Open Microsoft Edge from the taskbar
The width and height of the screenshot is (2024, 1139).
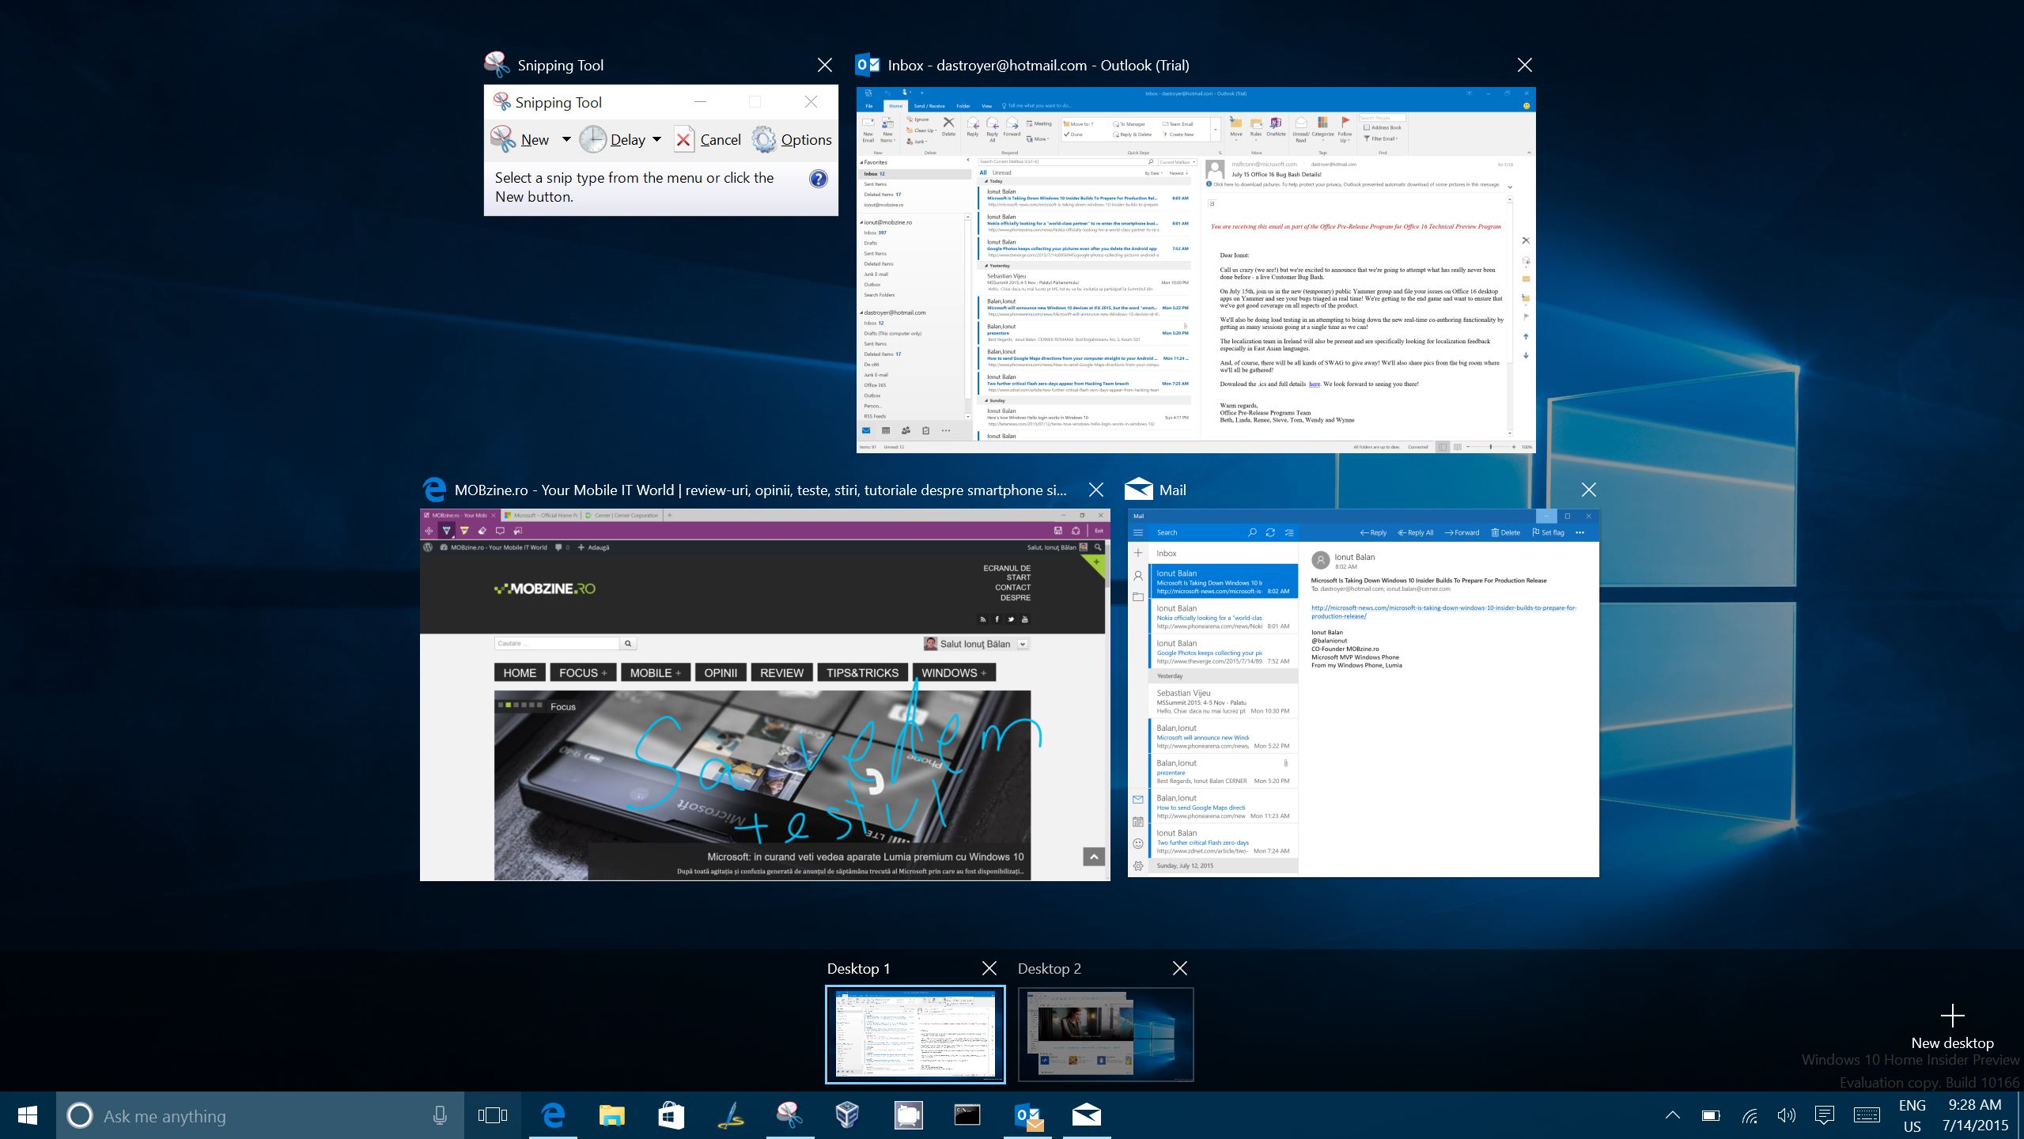(553, 1115)
